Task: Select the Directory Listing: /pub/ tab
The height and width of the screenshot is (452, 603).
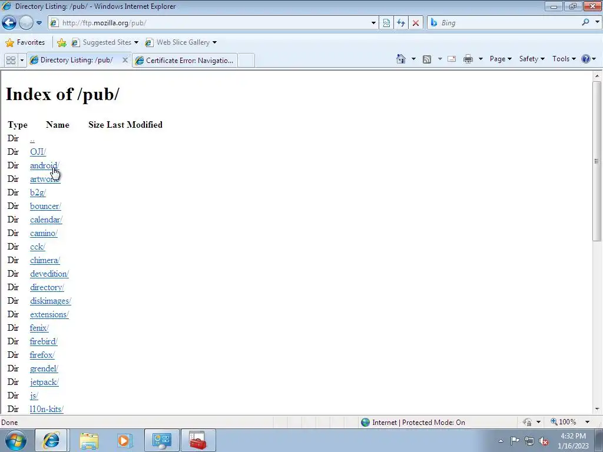Action: click(x=76, y=60)
